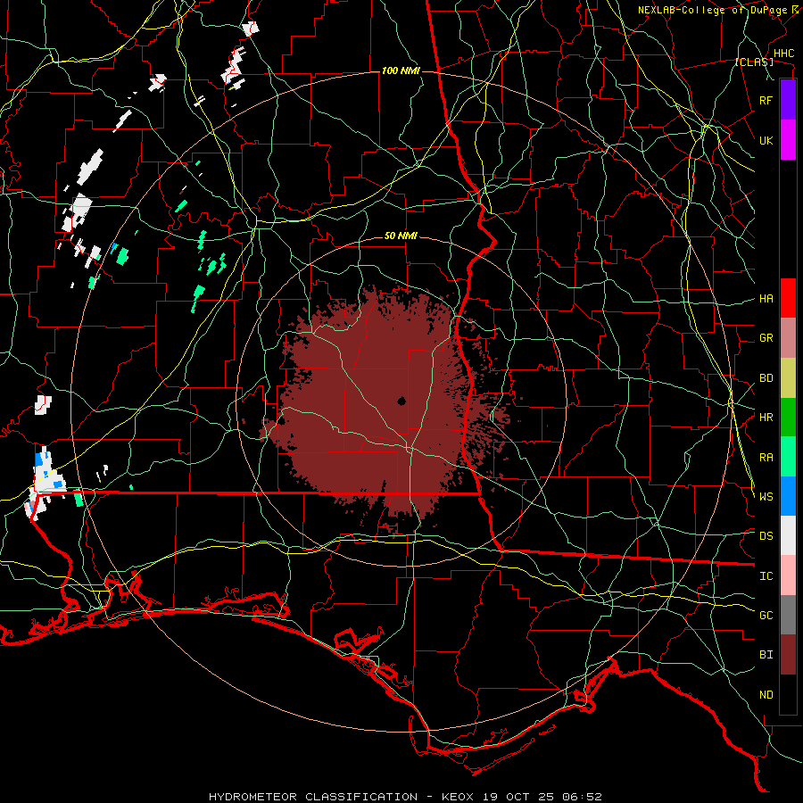
Task: Click the RA light-green legend swatch
Action: (788, 457)
